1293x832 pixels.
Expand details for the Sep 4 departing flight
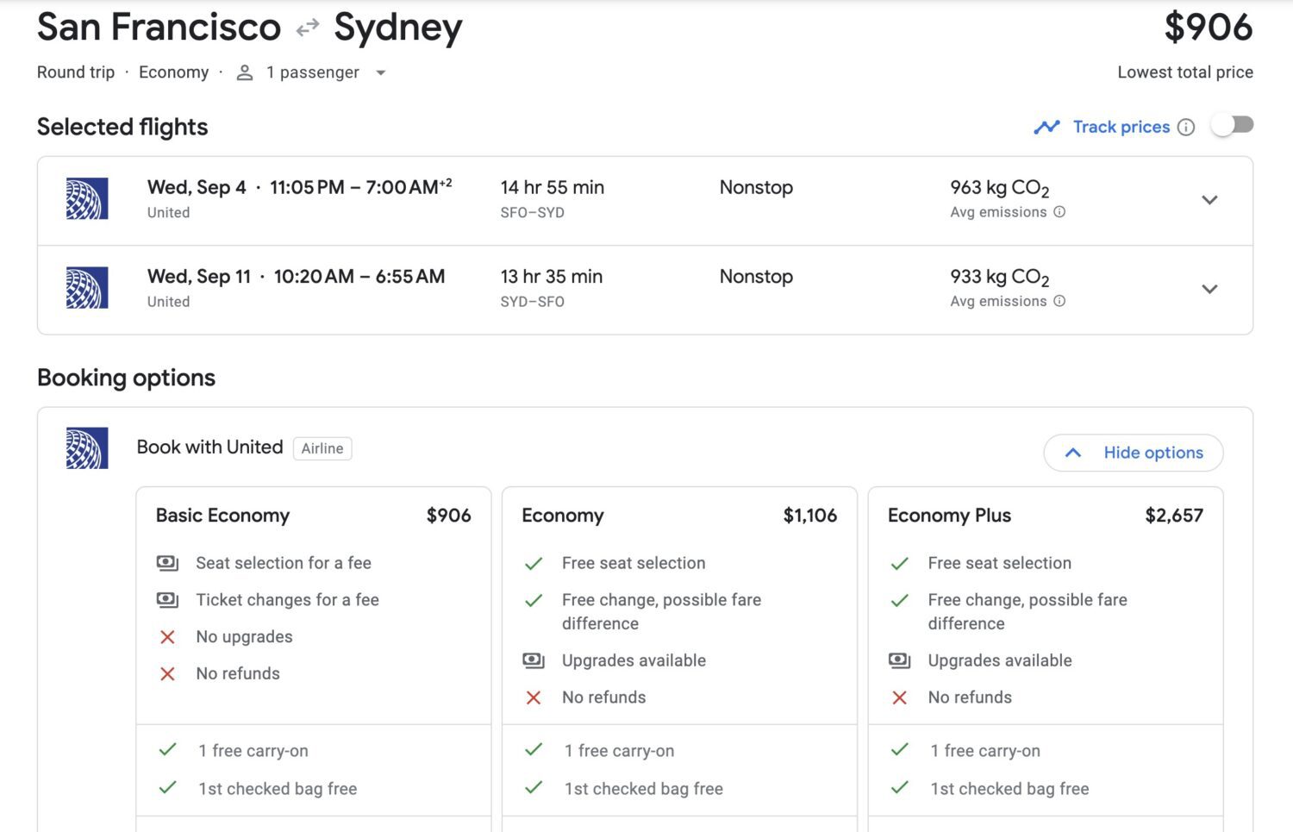point(1210,199)
